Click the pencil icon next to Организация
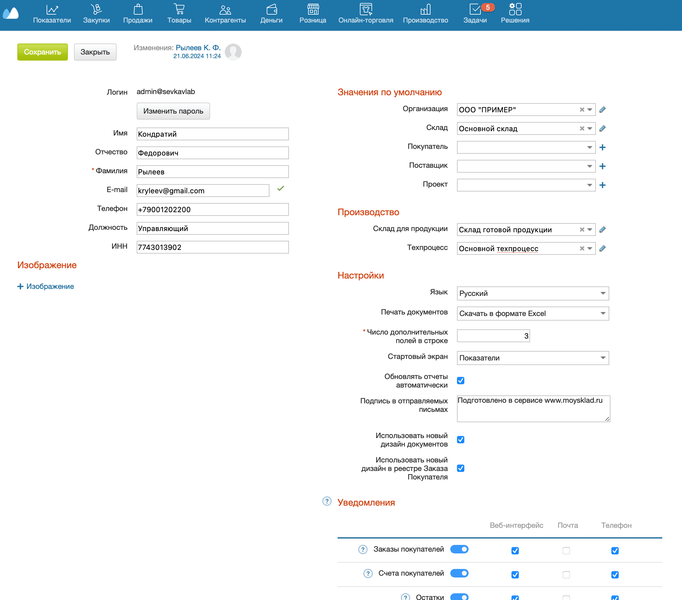The height and width of the screenshot is (600, 682). pyautogui.click(x=602, y=110)
